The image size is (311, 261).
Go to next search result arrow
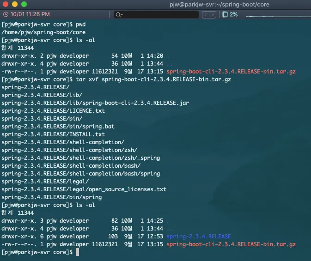pos(213,15)
